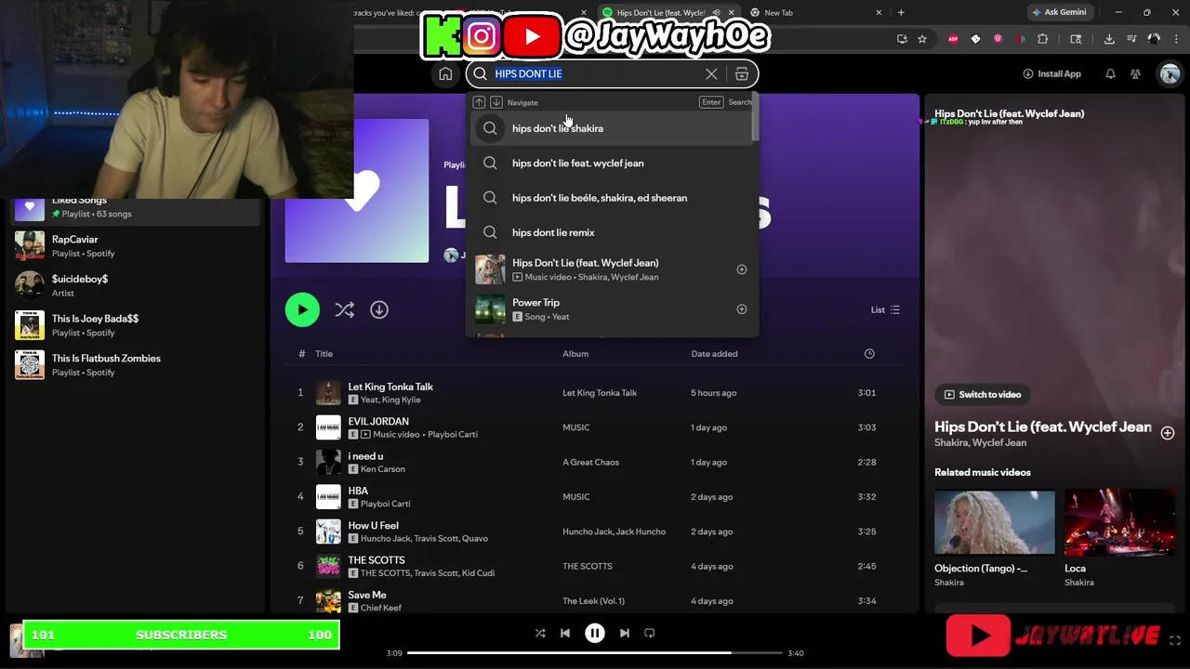Open the List view options dropdown
Viewport: 1190px width, 669px height.
pos(885,309)
